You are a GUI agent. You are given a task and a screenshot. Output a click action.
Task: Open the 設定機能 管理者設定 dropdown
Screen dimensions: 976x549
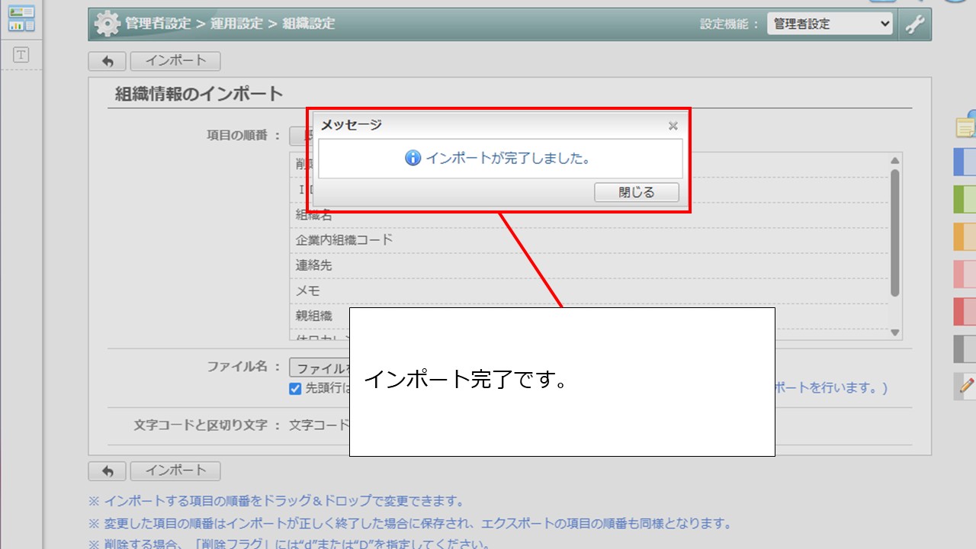tap(829, 24)
